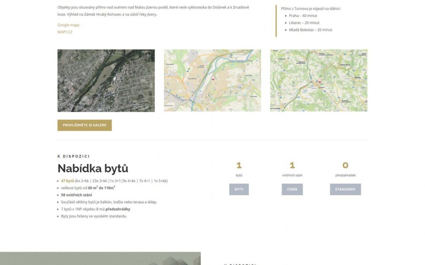Click the 'velikost bytů od 60 m²' line

[x=88, y=188]
